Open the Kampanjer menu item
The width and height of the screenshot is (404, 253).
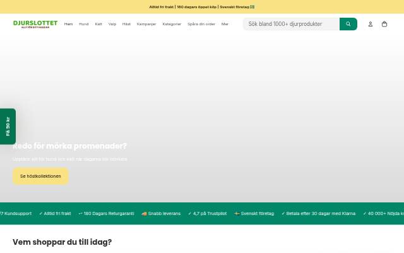146,24
